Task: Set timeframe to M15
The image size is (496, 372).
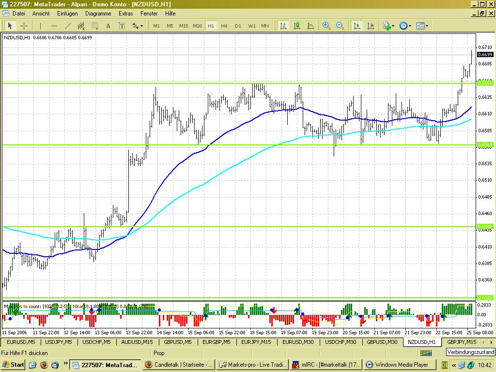Action: coord(184,26)
